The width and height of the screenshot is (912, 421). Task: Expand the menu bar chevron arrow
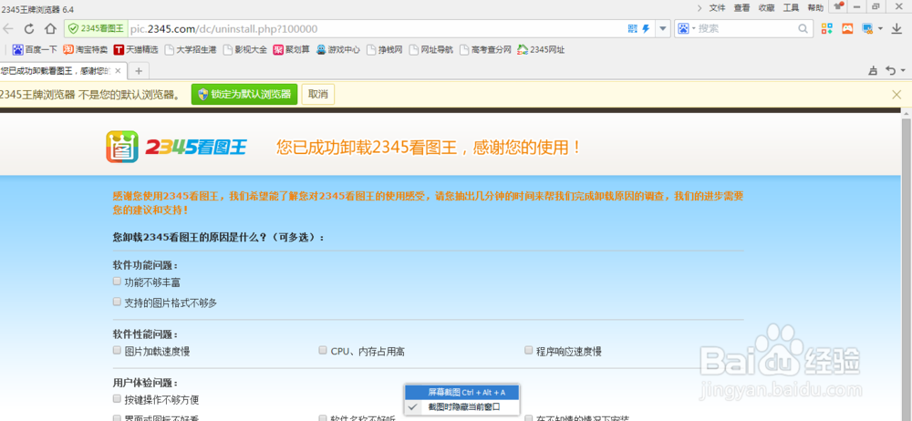click(x=700, y=7)
